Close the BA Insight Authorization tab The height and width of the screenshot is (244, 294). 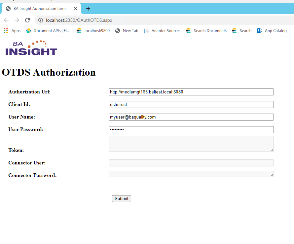pos(76,9)
